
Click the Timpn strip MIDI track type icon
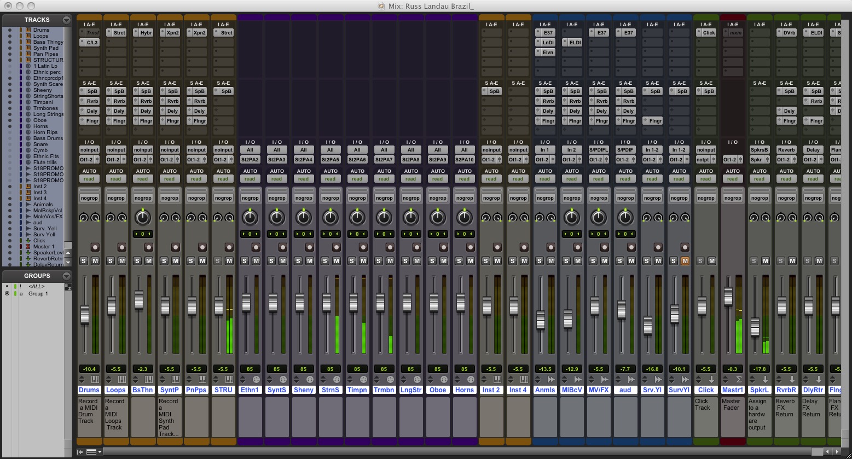click(x=363, y=379)
